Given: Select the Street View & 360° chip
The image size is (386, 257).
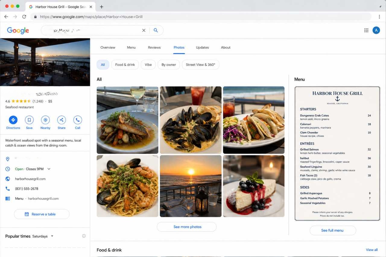Looking at the screenshot, I should [201, 64].
